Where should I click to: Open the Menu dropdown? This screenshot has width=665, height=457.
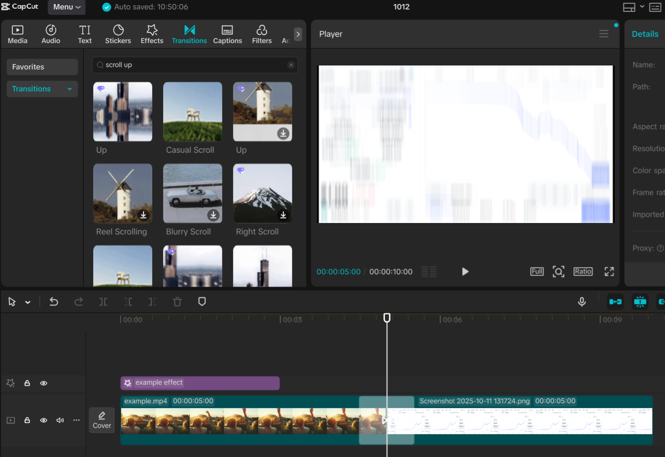click(67, 7)
